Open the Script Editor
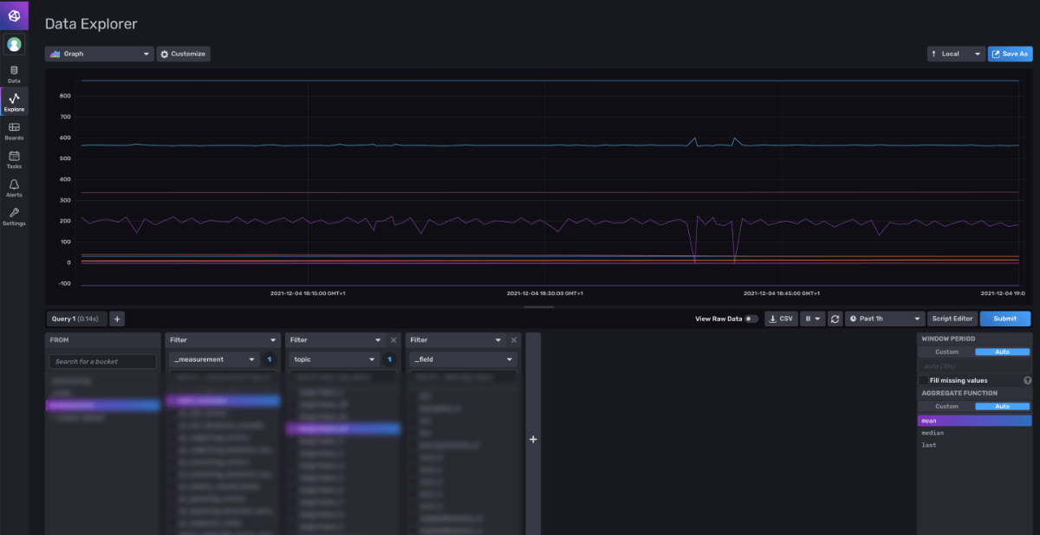1040x535 pixels. pyautogui.click(x=952, y=318)
